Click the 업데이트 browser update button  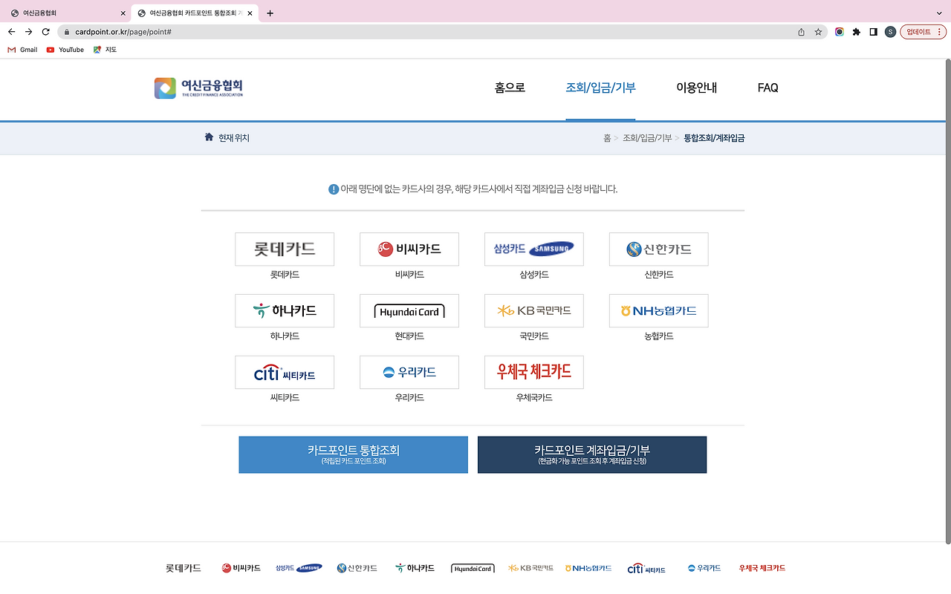(923, 32)
